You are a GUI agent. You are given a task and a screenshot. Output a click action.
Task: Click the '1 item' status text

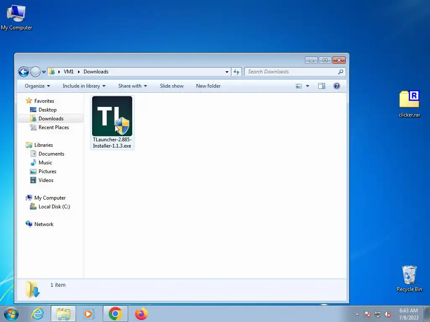58,285
